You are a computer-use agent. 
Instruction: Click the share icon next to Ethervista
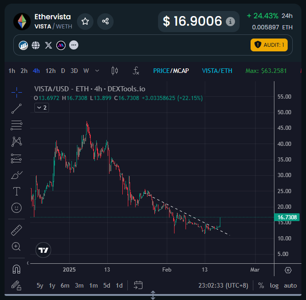[105, 21]
